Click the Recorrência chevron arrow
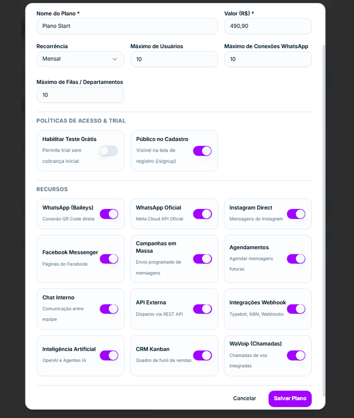The height and width of the screenshot is (418, 354). coord(115,59)
